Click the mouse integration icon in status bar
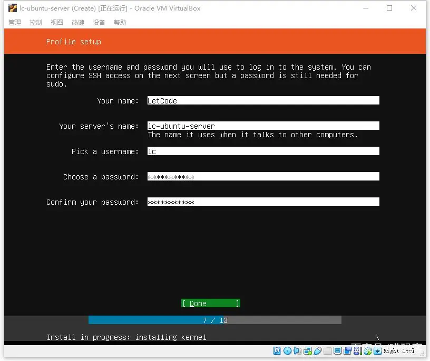430x361 pixels. [368, 351]
